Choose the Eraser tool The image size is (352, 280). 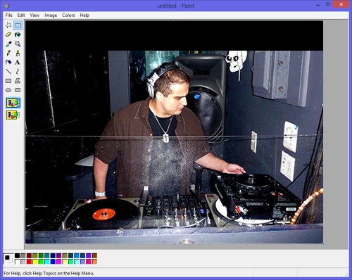point(8,34)
